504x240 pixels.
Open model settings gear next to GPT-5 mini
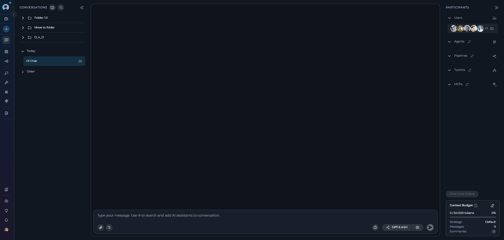(x=417, y=227)
